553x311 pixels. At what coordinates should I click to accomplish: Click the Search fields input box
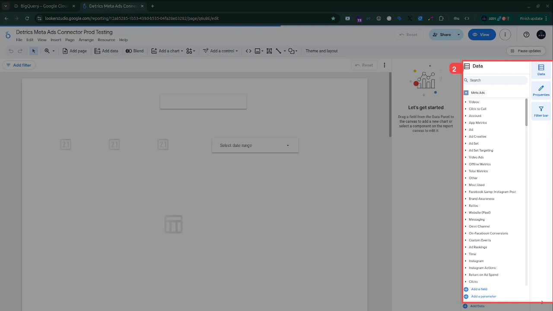click(496, 80)
